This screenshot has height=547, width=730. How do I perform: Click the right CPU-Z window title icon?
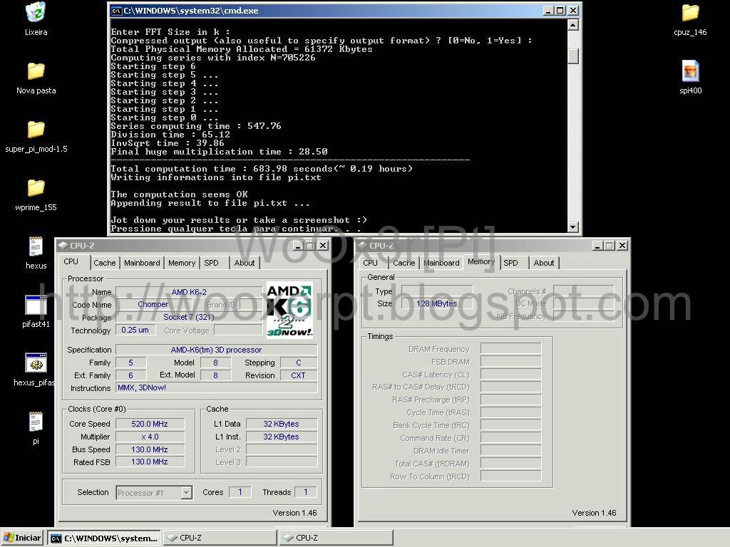363,246
